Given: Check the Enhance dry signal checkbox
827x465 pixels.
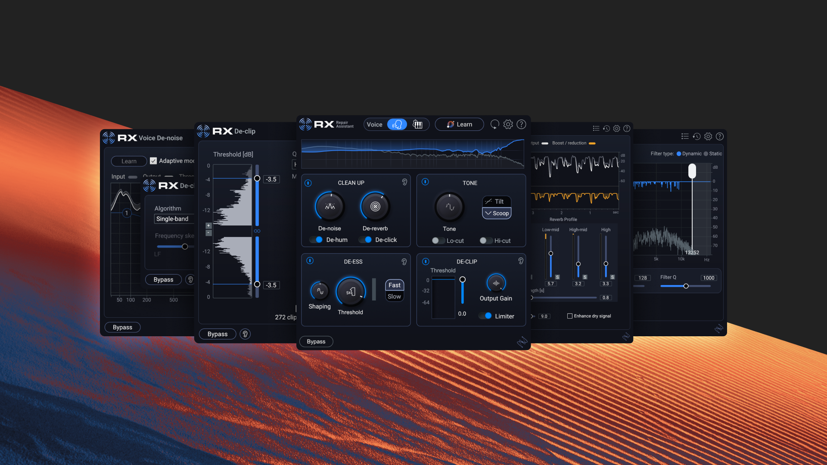Looking at the screenshot, I should 570,316.
